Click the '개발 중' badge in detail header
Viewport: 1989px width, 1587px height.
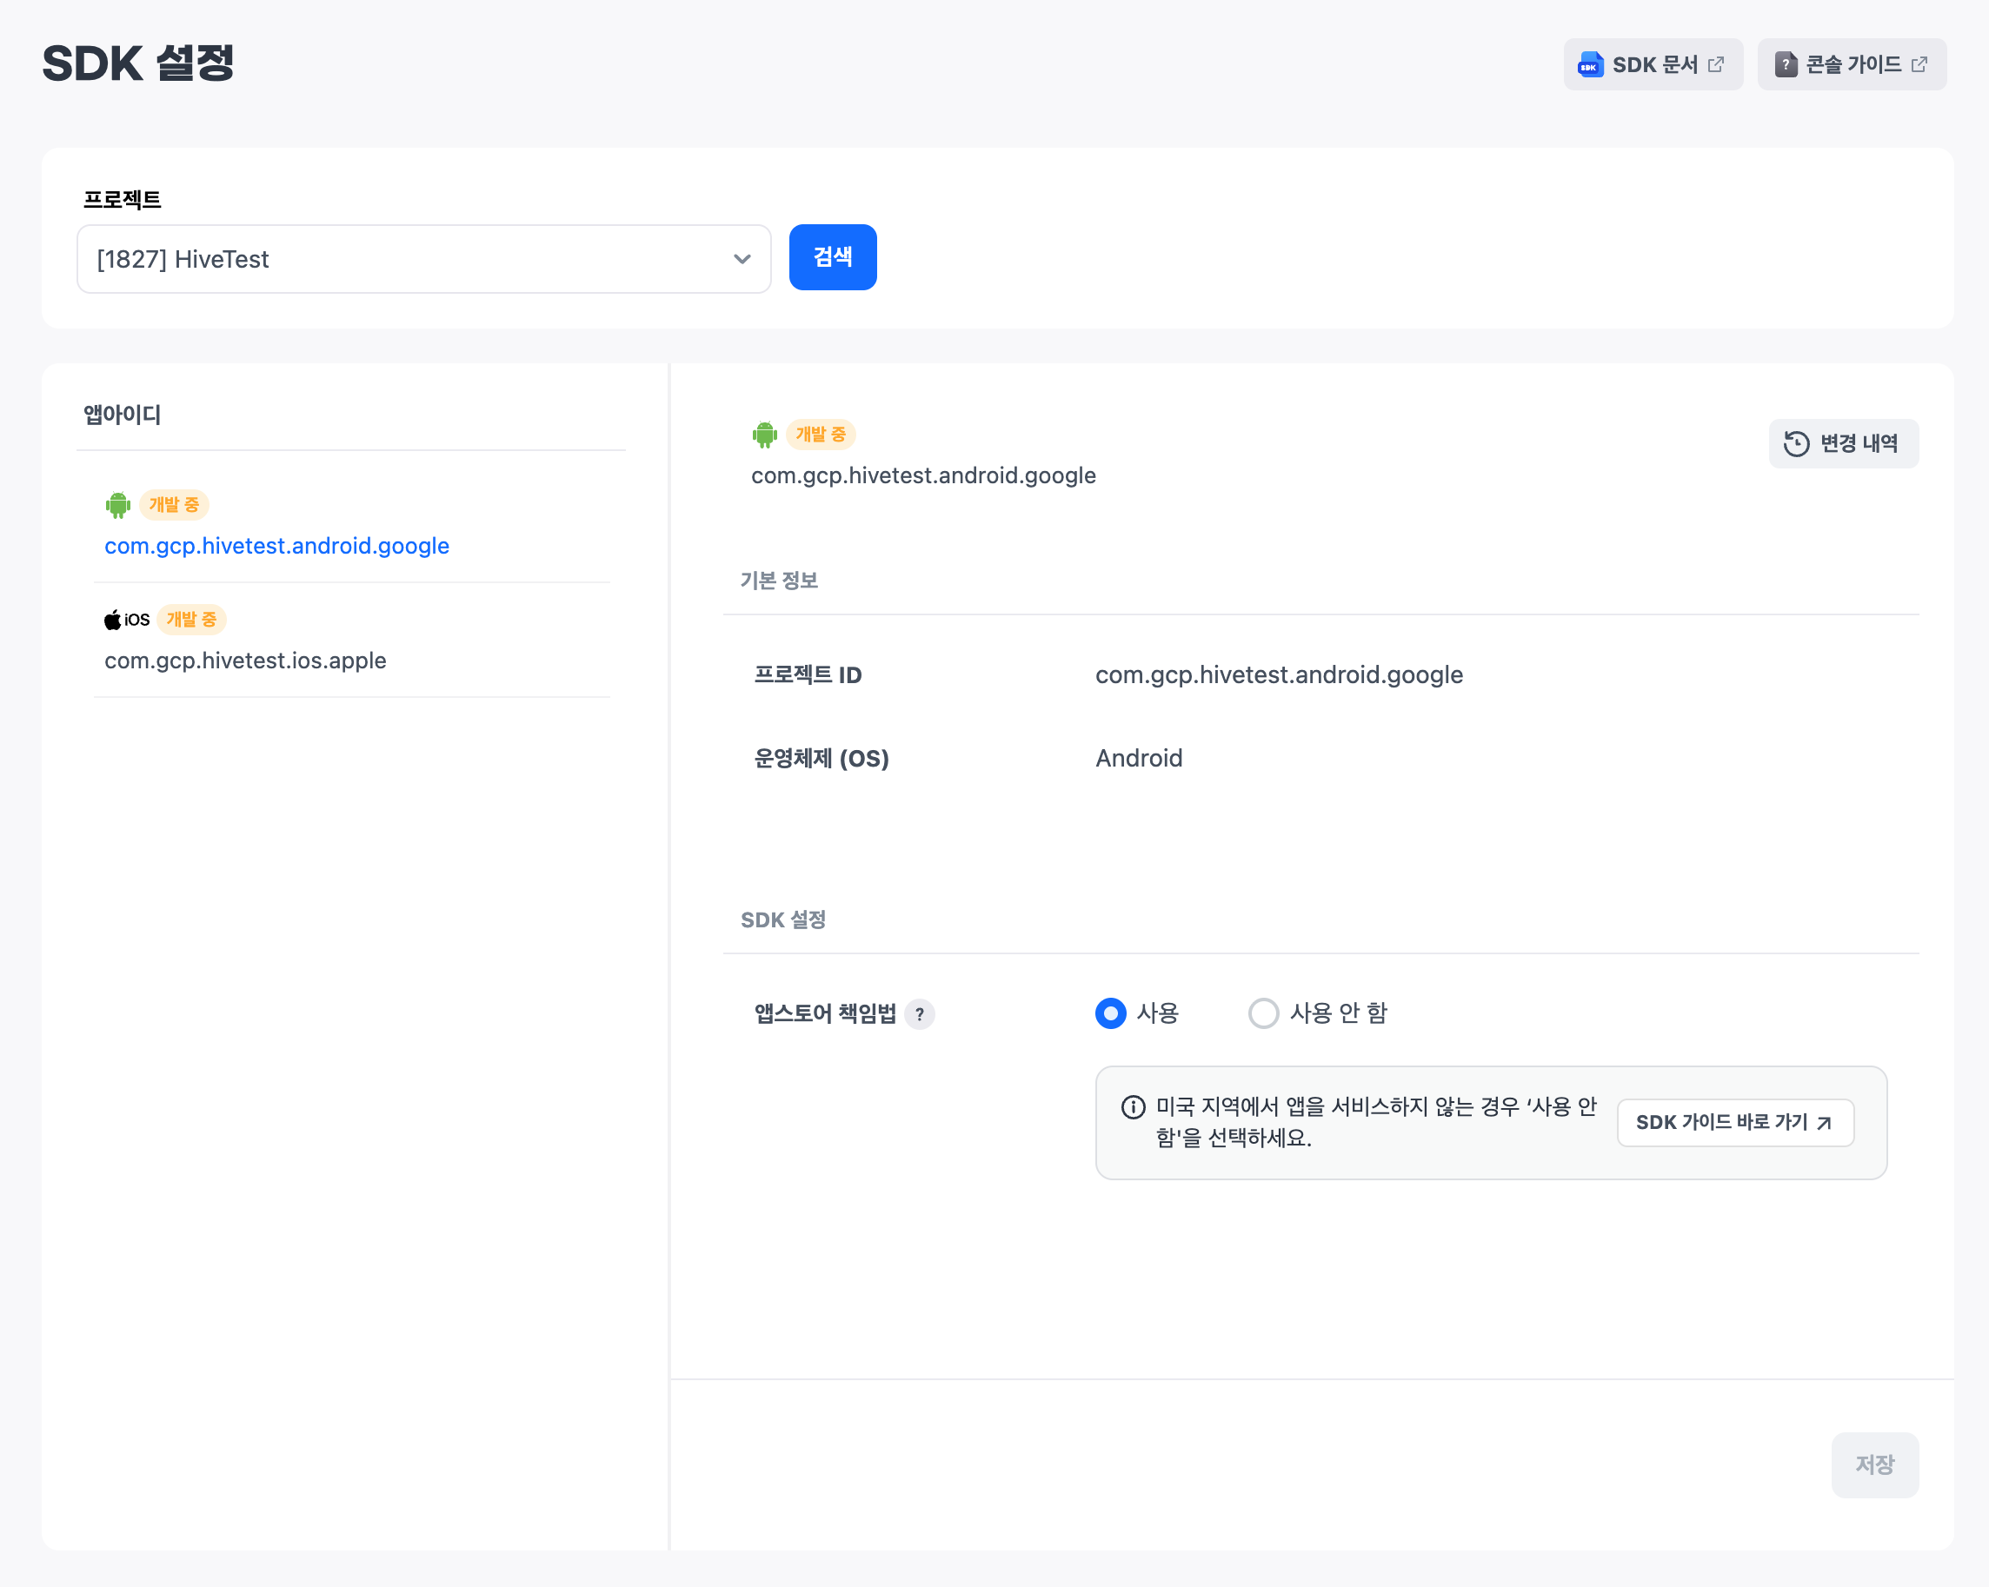point(820,435)
